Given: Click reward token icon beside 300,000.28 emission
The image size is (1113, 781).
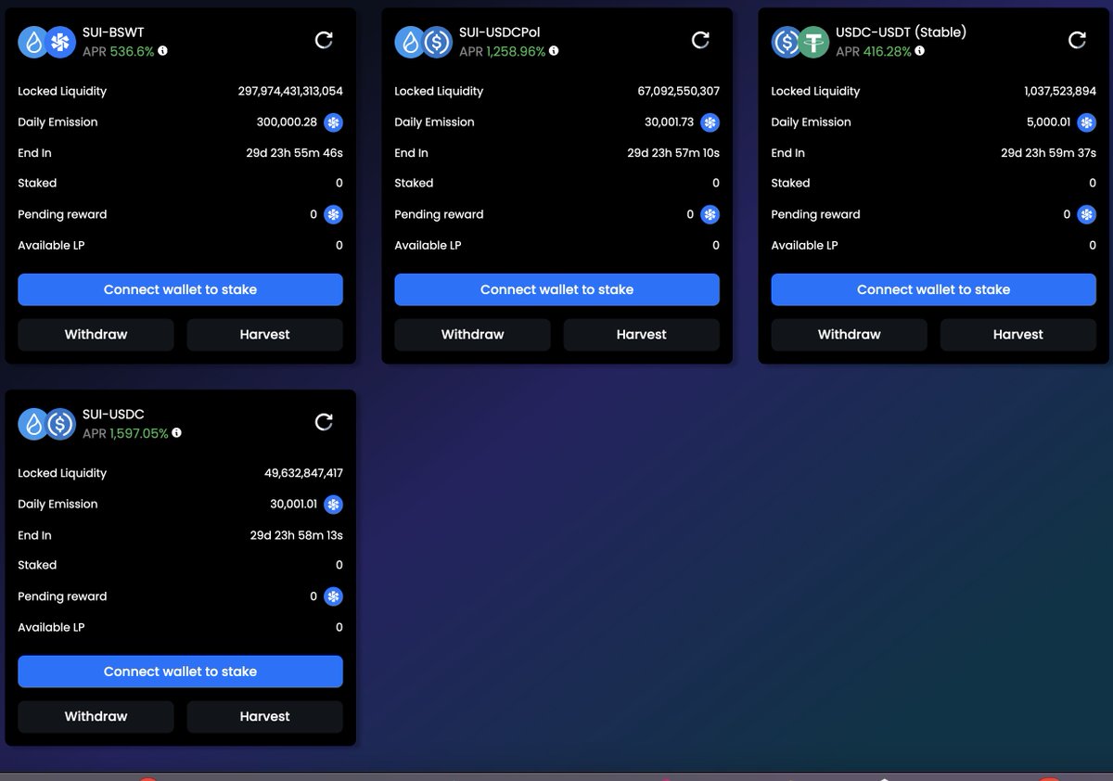Looking at the screenshot, I should tap(333, 122).
